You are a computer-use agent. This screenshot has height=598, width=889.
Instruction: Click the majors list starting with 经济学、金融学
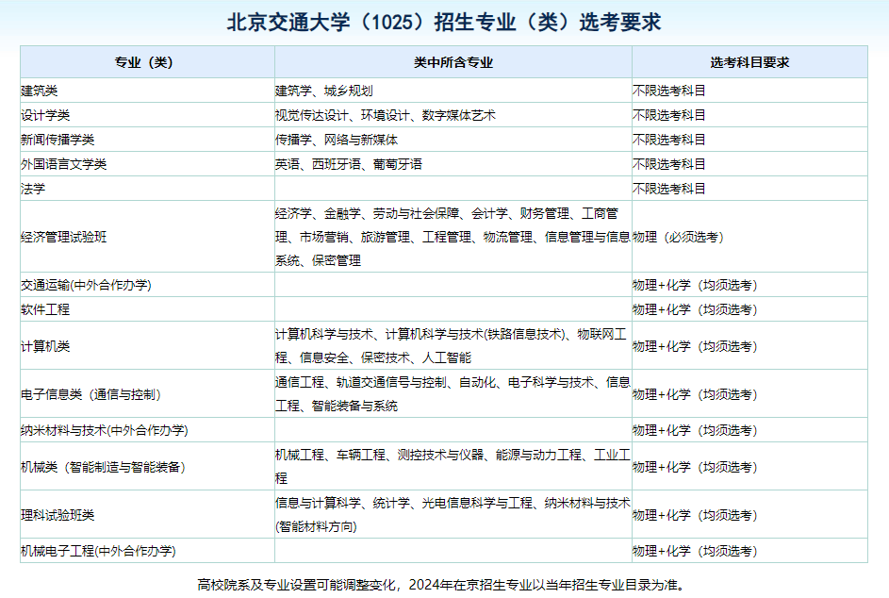coord(453,237)
